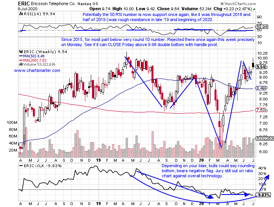Viewport: 274px width, 207px height.
Task: Click the -9.83% ratio value tag
Action: tap(263, 195)
